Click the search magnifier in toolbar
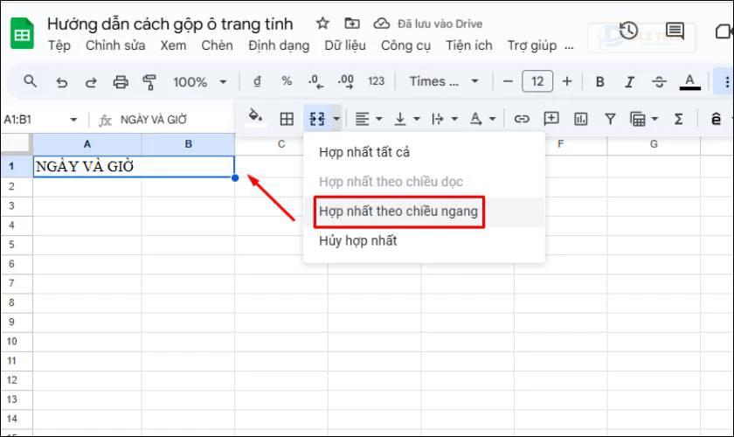 pyautogui.click(x=30, y=81)
